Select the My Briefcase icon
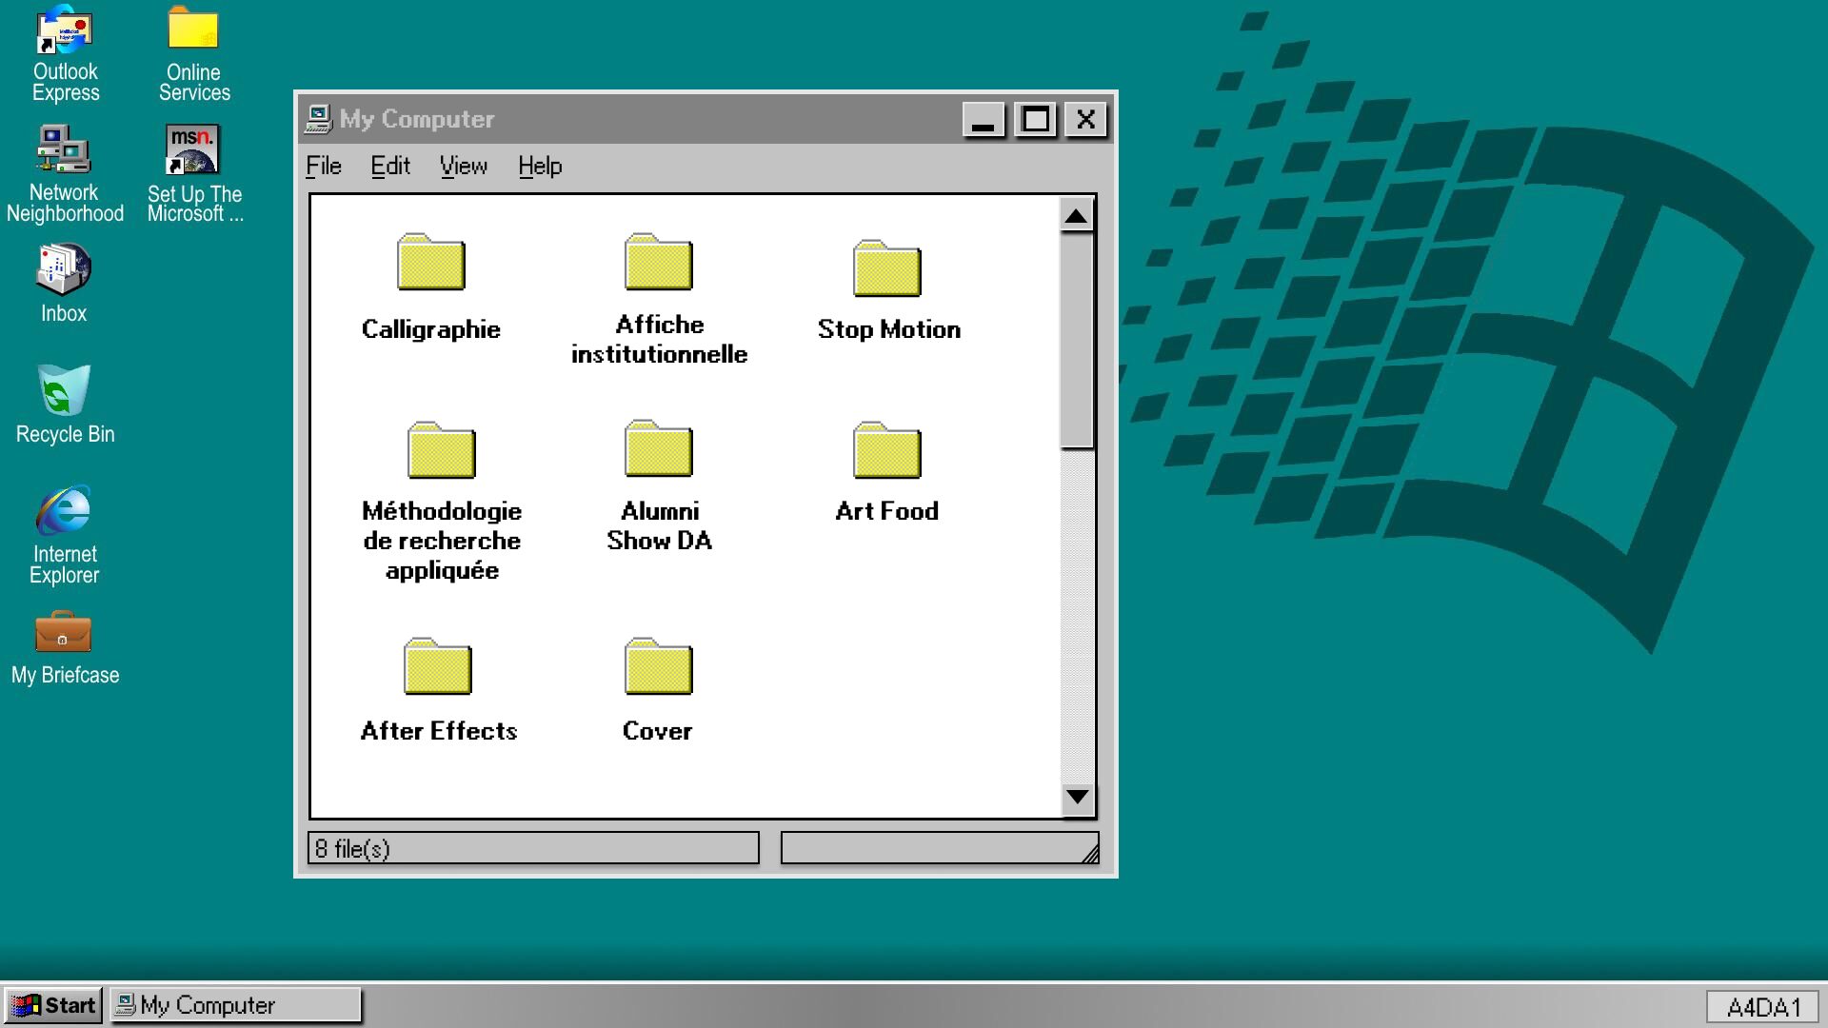Viewport: 1828px width, 1028px height. coord(63,633)
